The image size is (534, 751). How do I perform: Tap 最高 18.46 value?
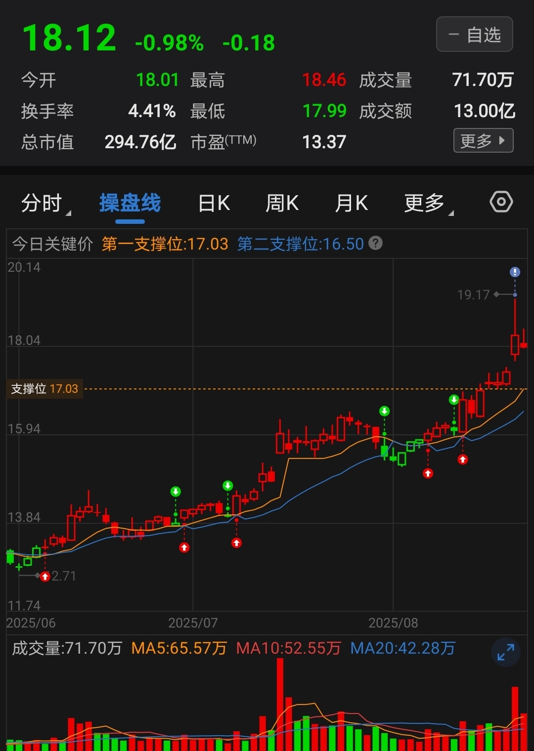point(324,80)
